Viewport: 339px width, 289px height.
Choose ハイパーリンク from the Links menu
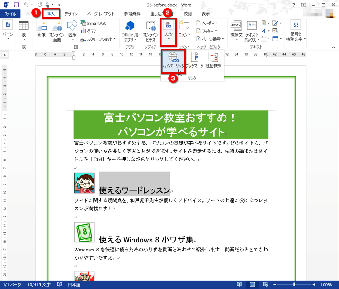(x=174, y=62)
